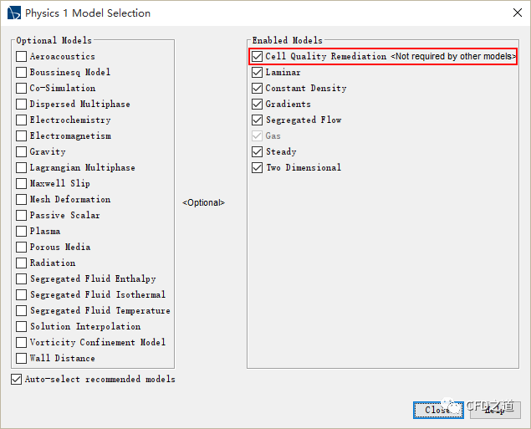Image resolution: width=531 pixels, height=429 pixels.
Task: Disable the Two Dimensional model
Action: tap(258, 168)
